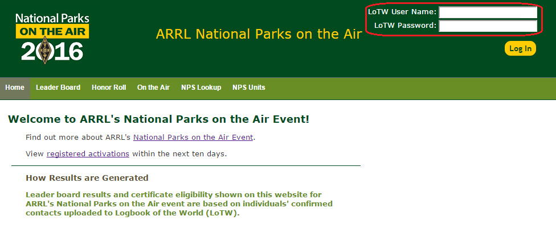Click the ARRL National Parks on the Air header title

(x=259, y=34)
